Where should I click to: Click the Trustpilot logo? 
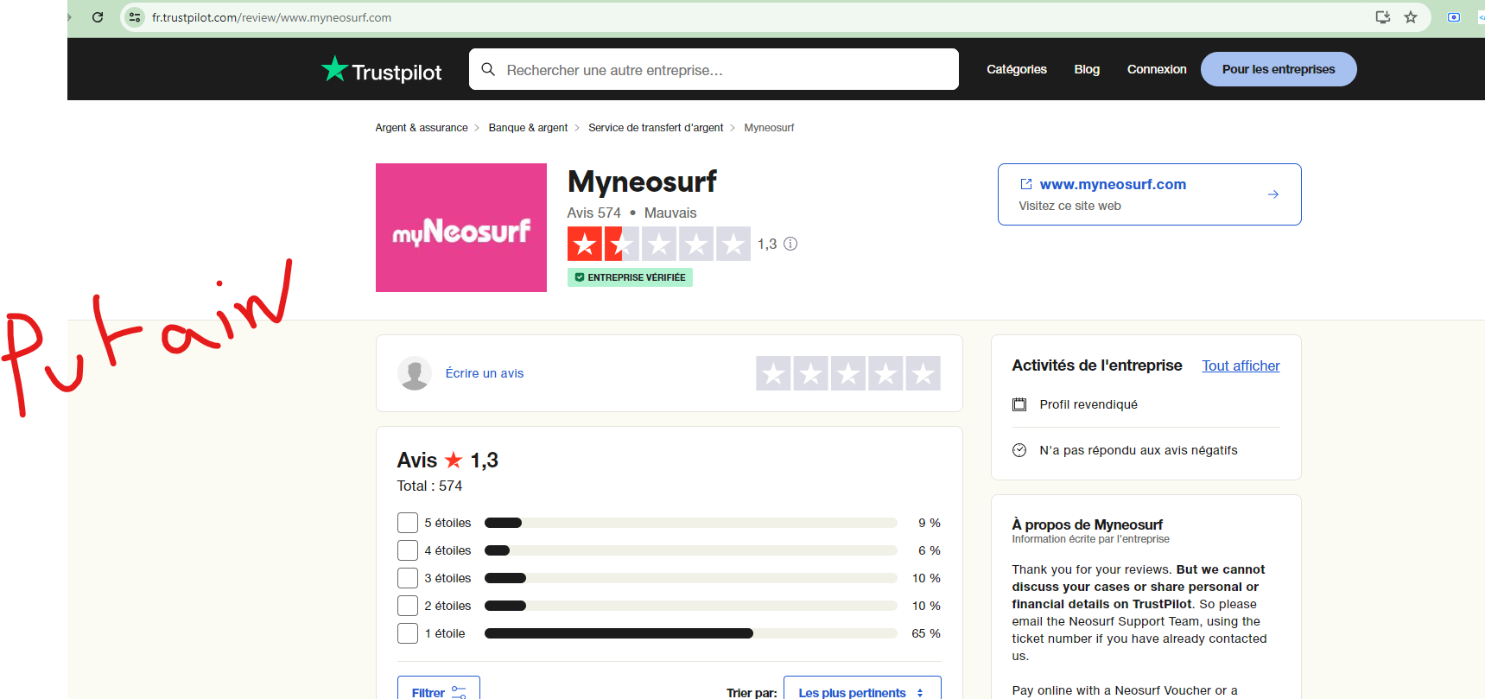[381, 70]
